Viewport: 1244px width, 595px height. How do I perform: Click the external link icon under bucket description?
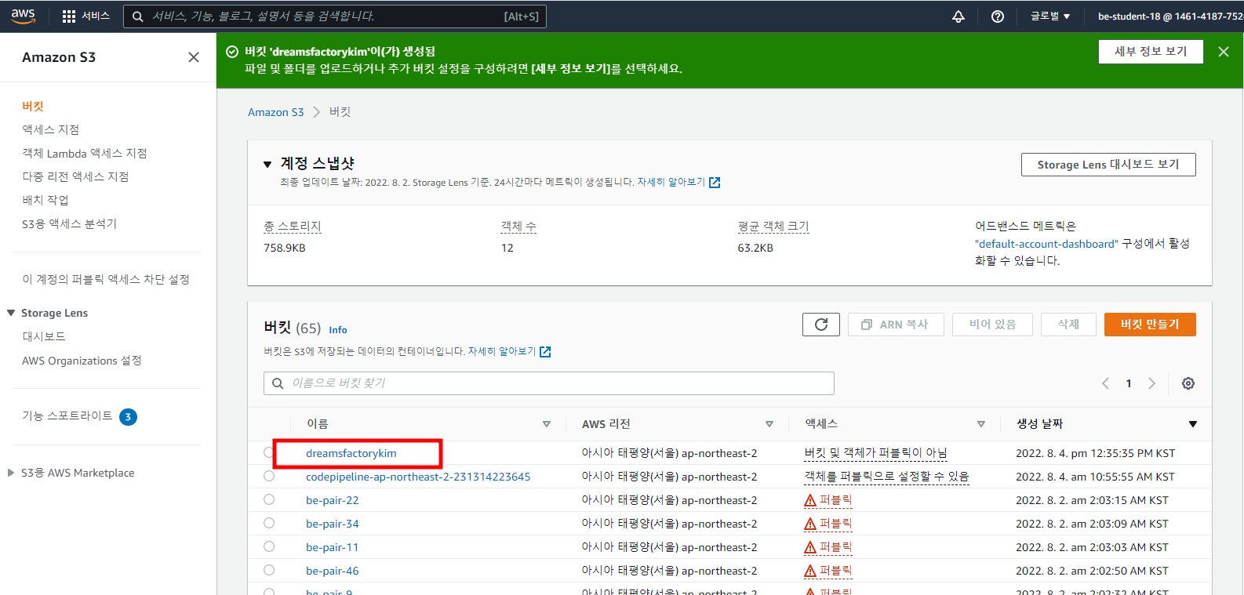tap(545, 352)
